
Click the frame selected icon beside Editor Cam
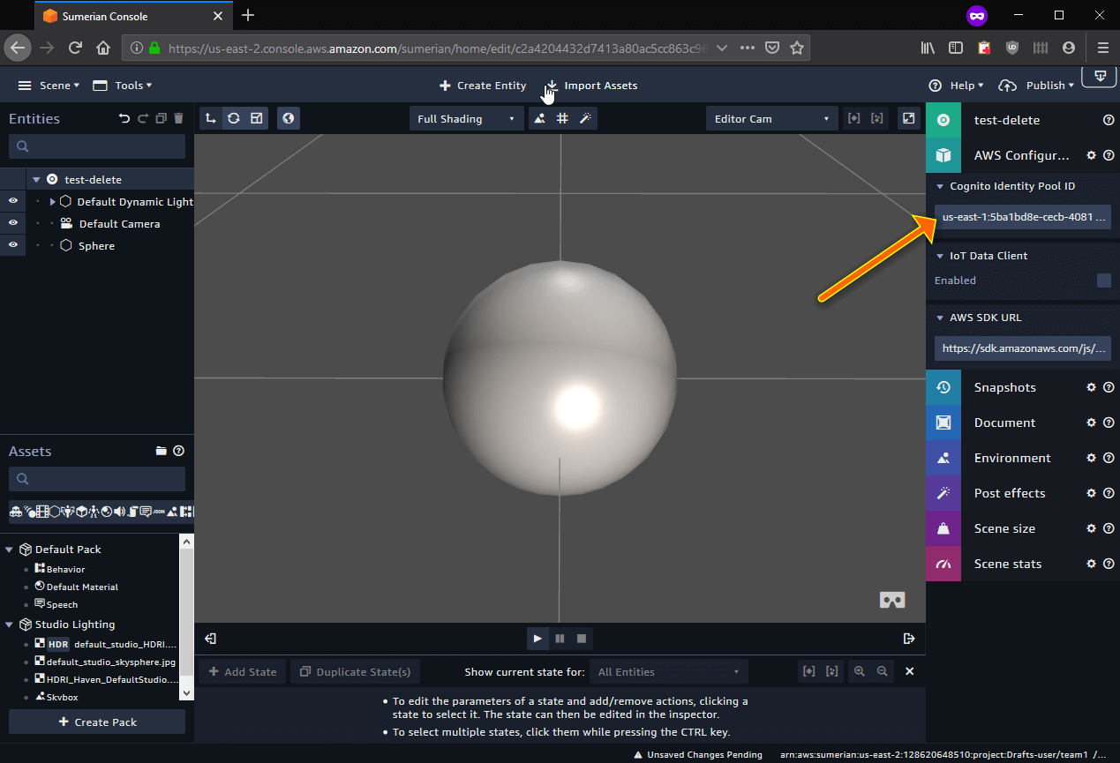[x=853, y=118]
